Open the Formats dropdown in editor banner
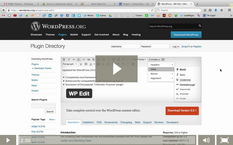 coord(154,59)
